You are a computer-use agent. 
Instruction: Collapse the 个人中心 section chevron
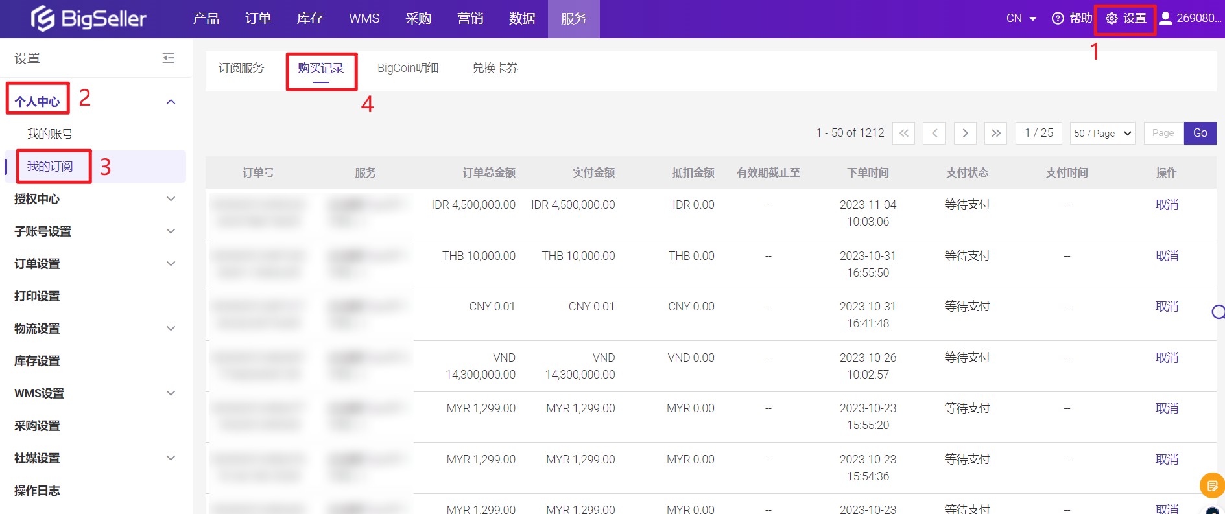171,102
